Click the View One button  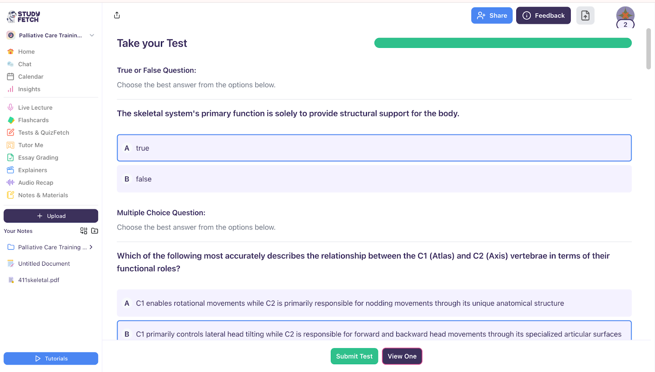click(x=402, y=356)
